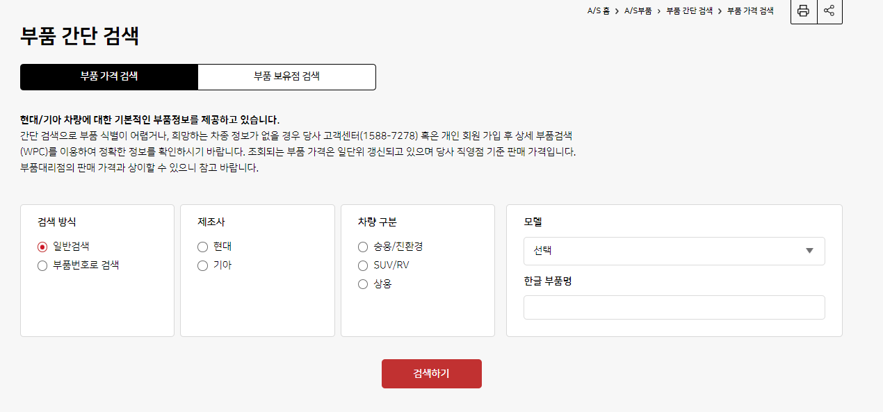883x412 pixels.
Task: Select the 부품 가격 검색 tab
Action: click(x=109, y=76)
